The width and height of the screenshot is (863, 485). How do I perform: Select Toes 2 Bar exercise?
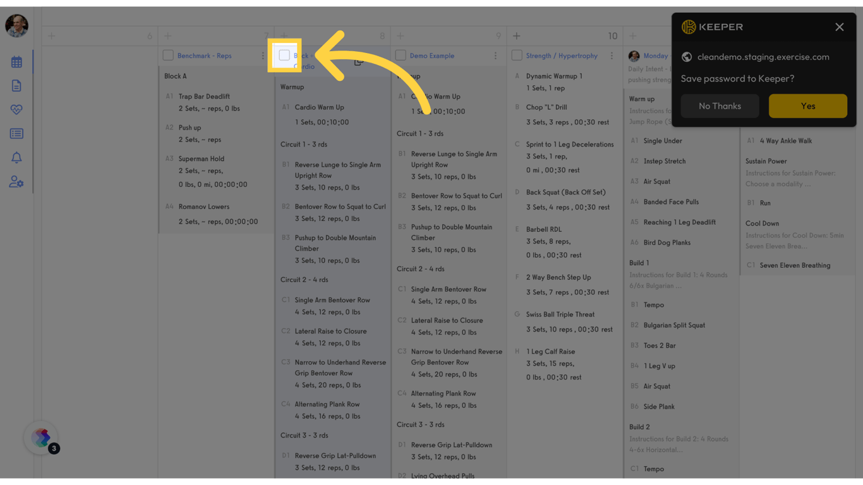coord(660,345)
